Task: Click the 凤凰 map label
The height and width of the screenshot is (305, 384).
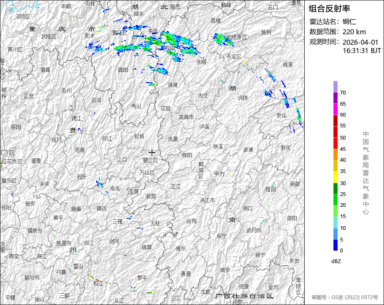Action: click(173, 139)
